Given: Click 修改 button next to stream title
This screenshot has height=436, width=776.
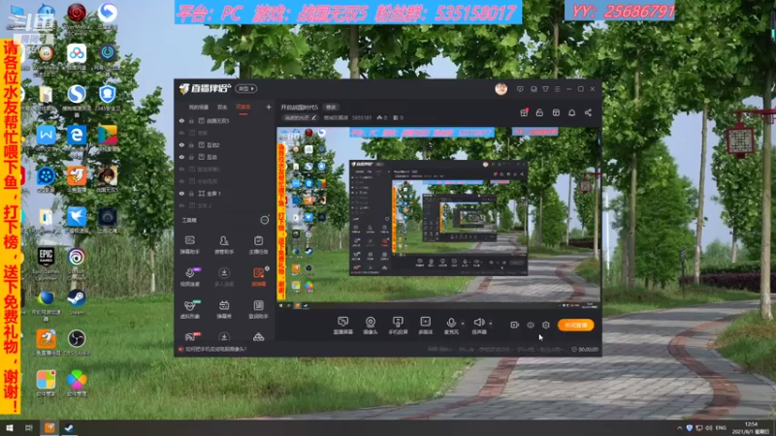Looking at the screenshot, I should click(331, 107).
